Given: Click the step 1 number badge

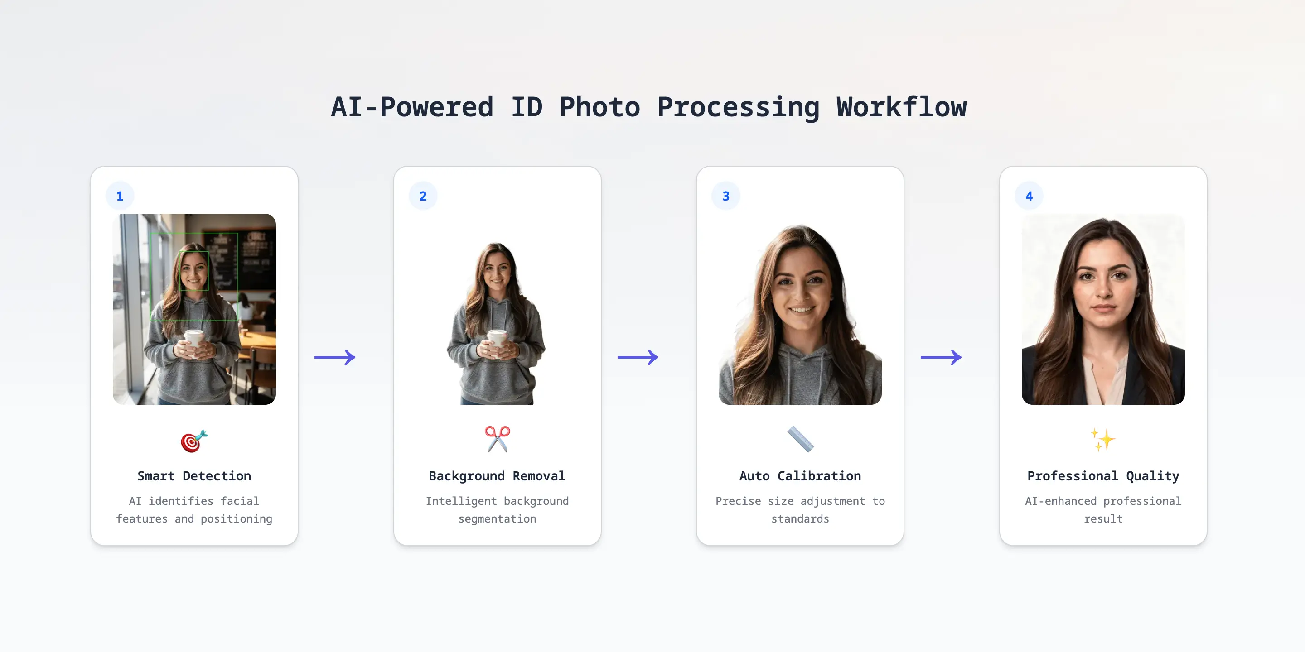Looking at the screenshot, I should point(120,196).
